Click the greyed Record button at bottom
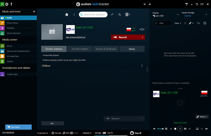211x136 pixels. tap(124, 118)
